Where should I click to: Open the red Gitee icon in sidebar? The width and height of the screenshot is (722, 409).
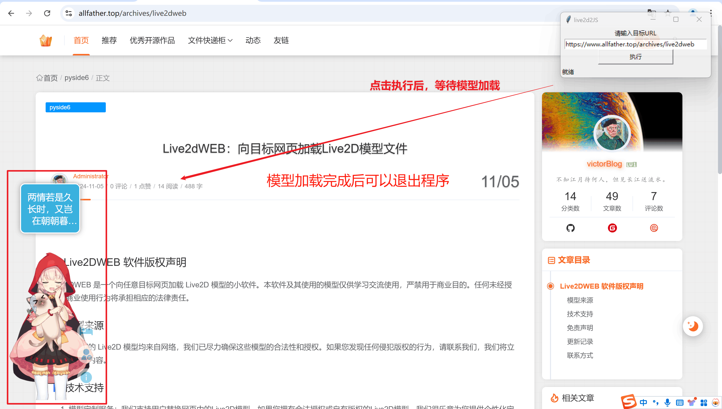[x=612, y=228]
